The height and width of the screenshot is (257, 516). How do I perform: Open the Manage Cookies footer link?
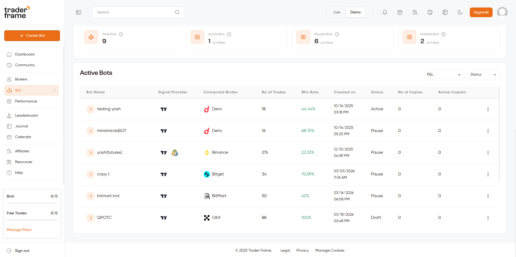330,250
